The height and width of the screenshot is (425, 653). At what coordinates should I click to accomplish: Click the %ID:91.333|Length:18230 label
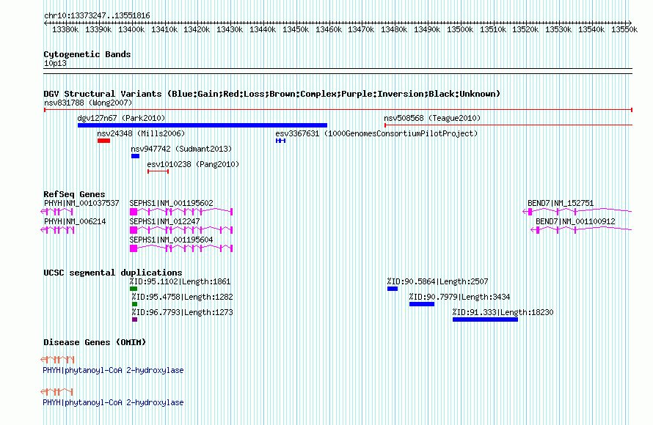pyautogui.click(x=503, y=312)
